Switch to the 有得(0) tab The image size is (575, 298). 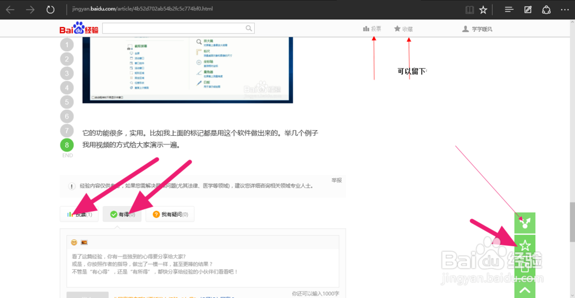[122, 214]
